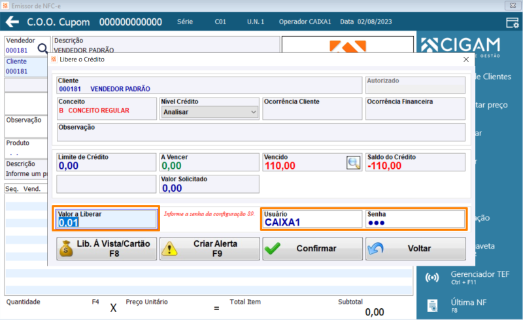Click the blue undo arrow icon

tap(375, 249)
